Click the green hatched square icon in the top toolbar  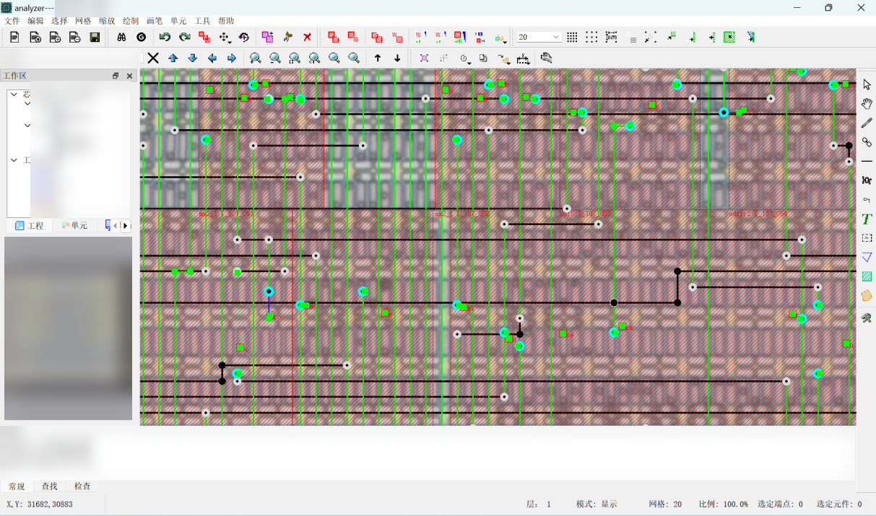pyautogui.click(x=729, y=37)
